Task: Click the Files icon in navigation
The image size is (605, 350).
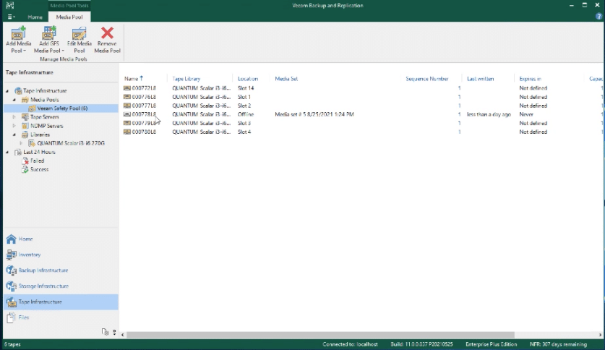Action: click(x=11, y=317)
